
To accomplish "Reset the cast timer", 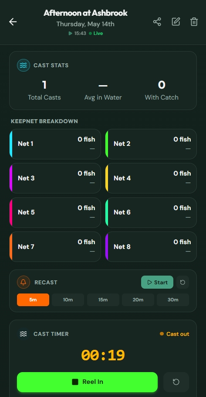I will click(176, 382).
